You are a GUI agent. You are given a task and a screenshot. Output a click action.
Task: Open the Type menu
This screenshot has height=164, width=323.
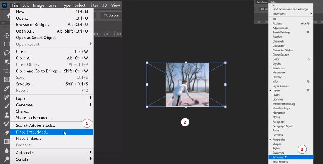point(66,5)
